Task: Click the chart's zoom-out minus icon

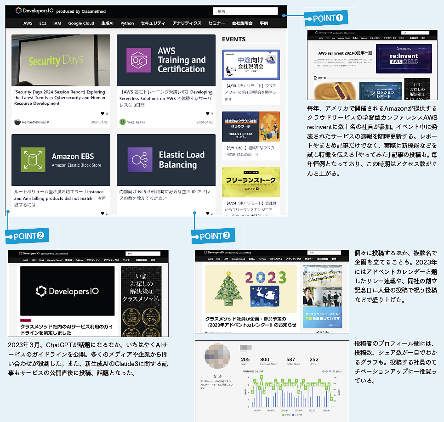Action: pos(326,371)
